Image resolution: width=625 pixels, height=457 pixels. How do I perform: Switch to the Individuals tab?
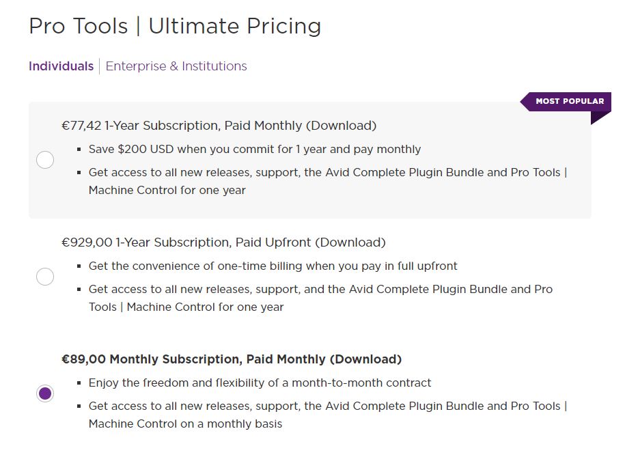click(x=61, y=66)
